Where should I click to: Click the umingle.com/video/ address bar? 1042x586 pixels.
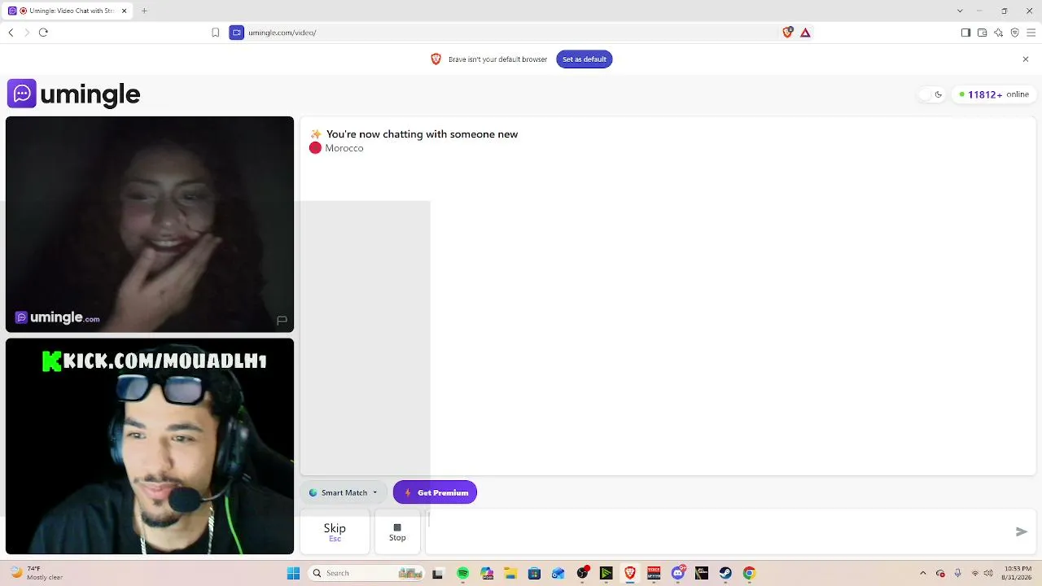point(513,33)
